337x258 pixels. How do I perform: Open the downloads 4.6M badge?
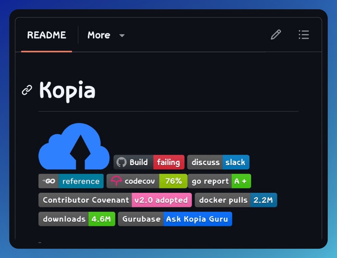77,219
